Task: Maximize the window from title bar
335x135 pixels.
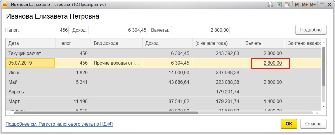Action: [x=322, y=5]
